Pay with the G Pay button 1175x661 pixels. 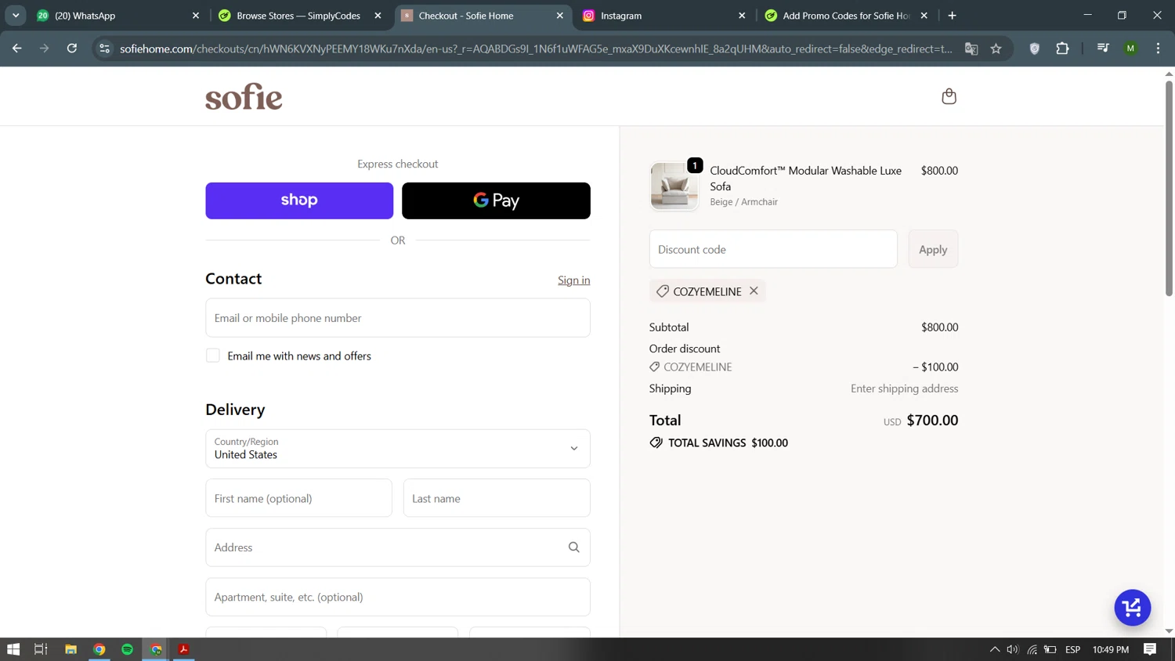[x=496, y=200]
